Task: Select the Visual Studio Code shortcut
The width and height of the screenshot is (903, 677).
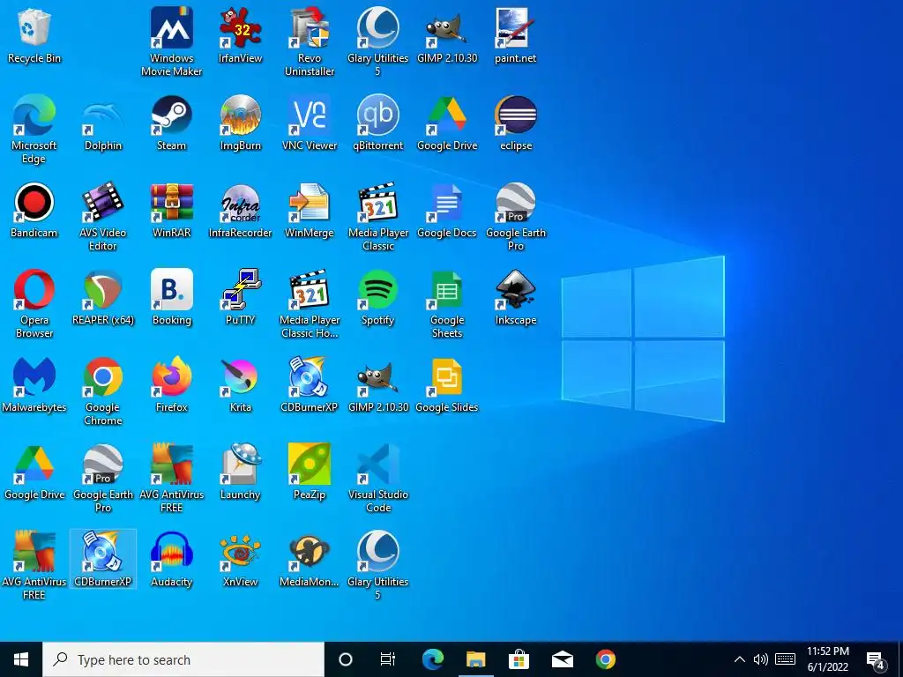Action: (377, 479)
